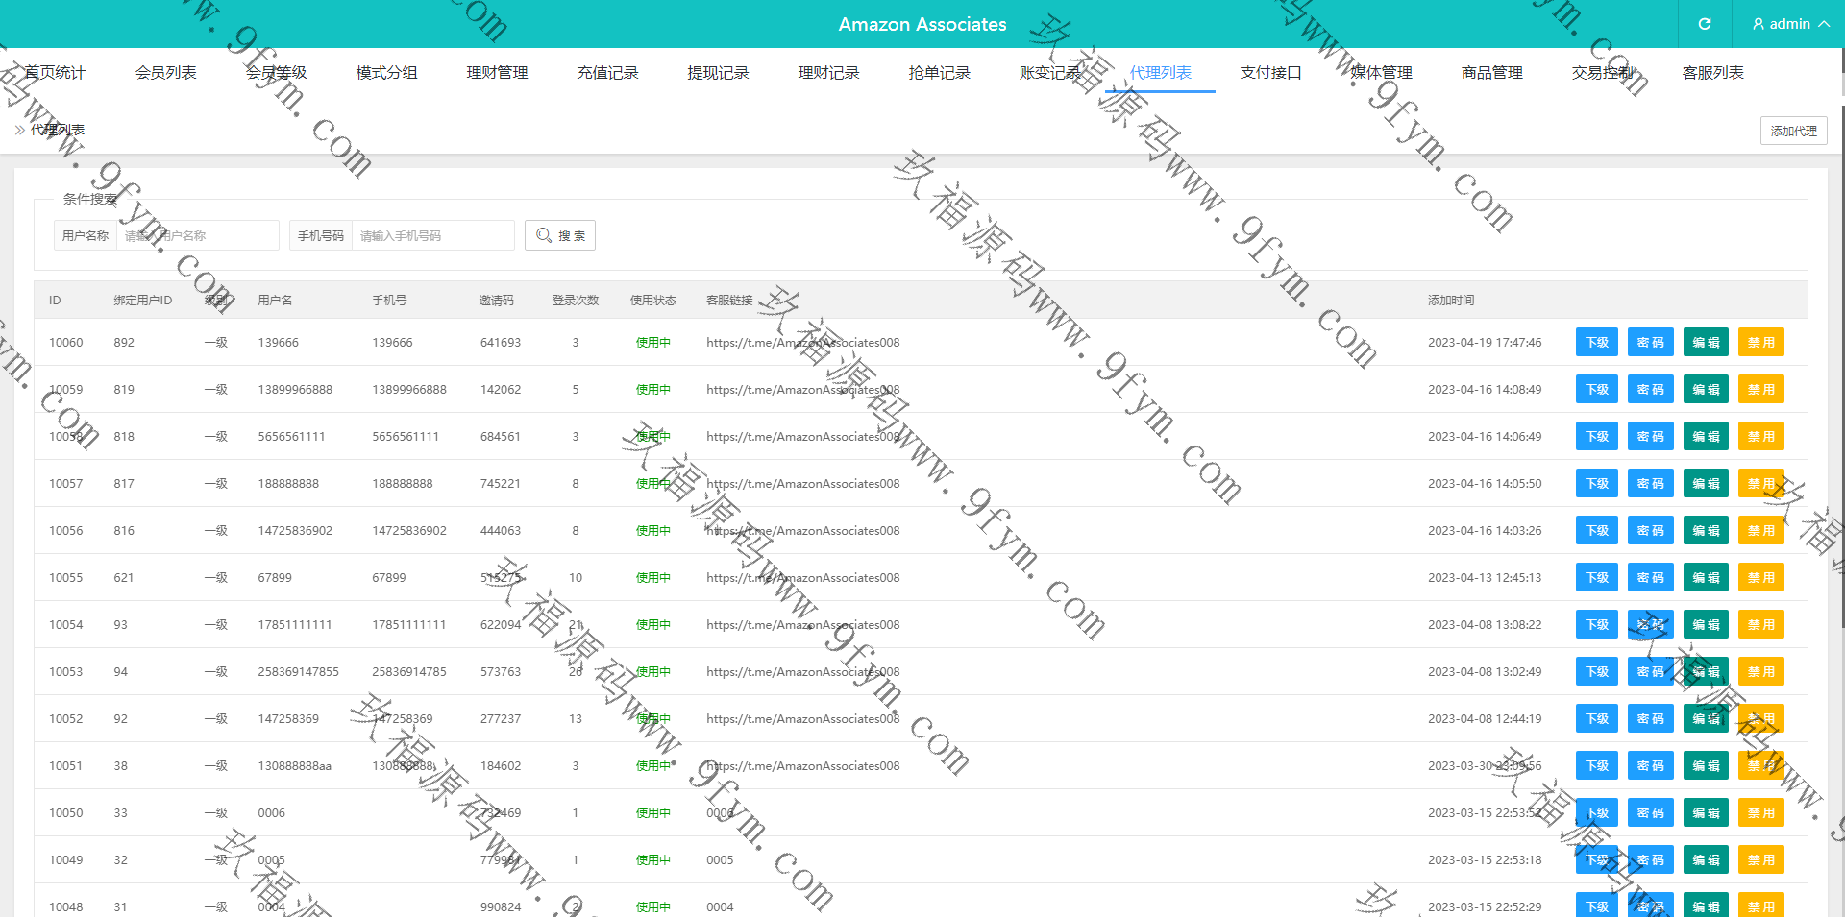The width and height of the screenshot is (1845, 917).
Task: Open the Telegram link for ID 10055
Action: click(x=802, y=578)
